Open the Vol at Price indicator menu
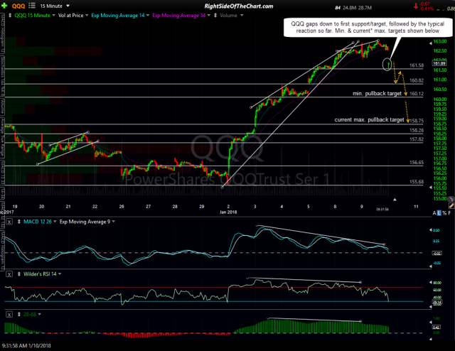The width and height of the screenshot is (455, 351). (73, 16)
